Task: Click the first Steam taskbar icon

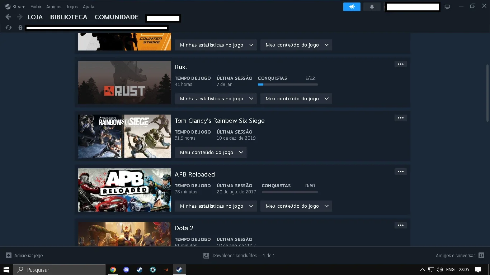Action: pyautogui.click(x=140, y=270)
